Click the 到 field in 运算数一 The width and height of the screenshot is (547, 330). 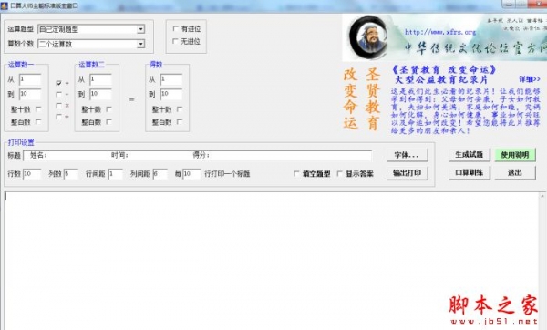click(30, 94)
